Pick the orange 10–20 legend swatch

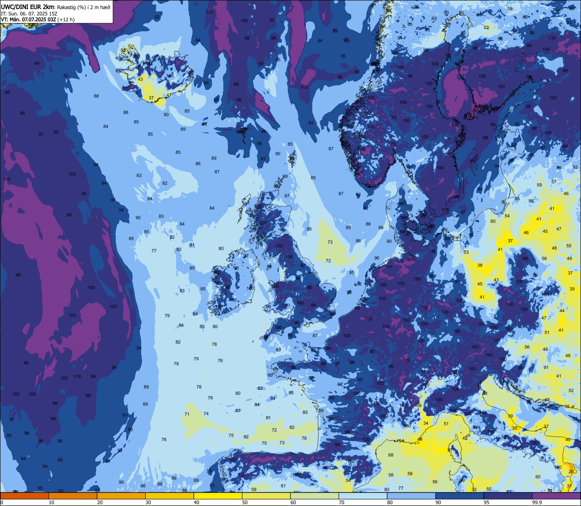(x=73, y=496)
